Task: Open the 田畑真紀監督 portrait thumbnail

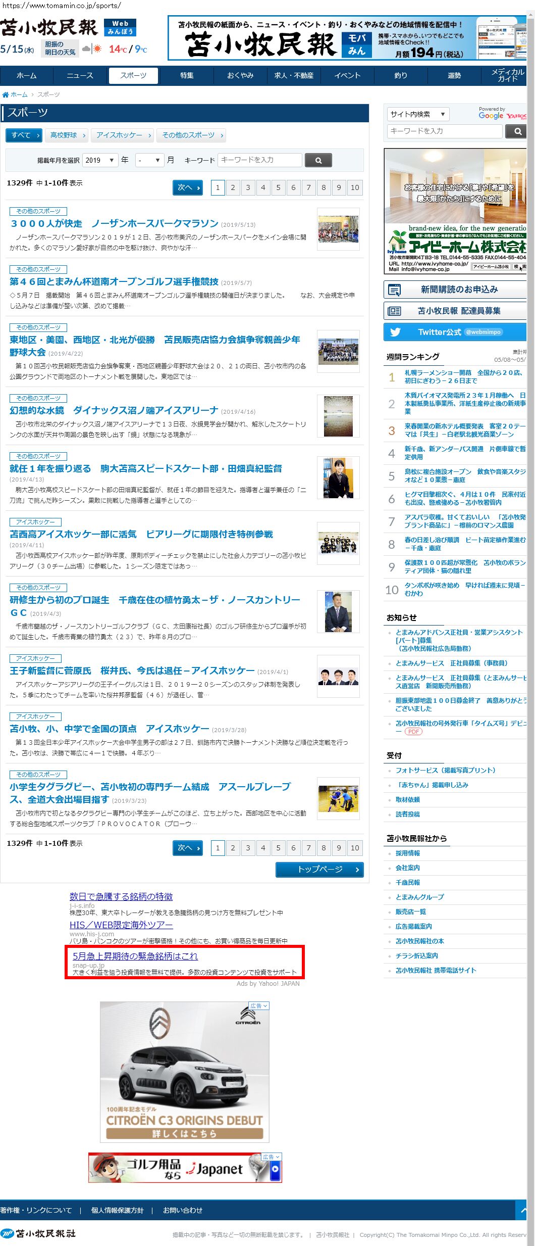Action: coord(338,478)
